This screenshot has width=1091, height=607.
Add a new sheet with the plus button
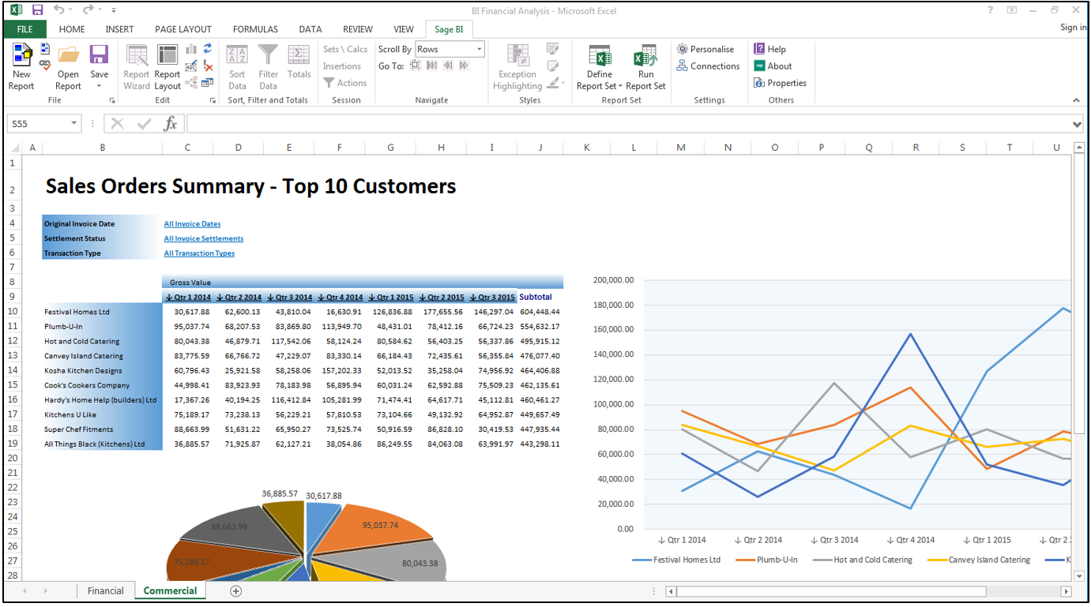coord(235,590)
